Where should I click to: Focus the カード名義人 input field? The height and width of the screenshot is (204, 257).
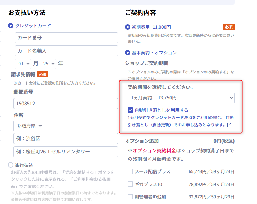coord(66,51)
